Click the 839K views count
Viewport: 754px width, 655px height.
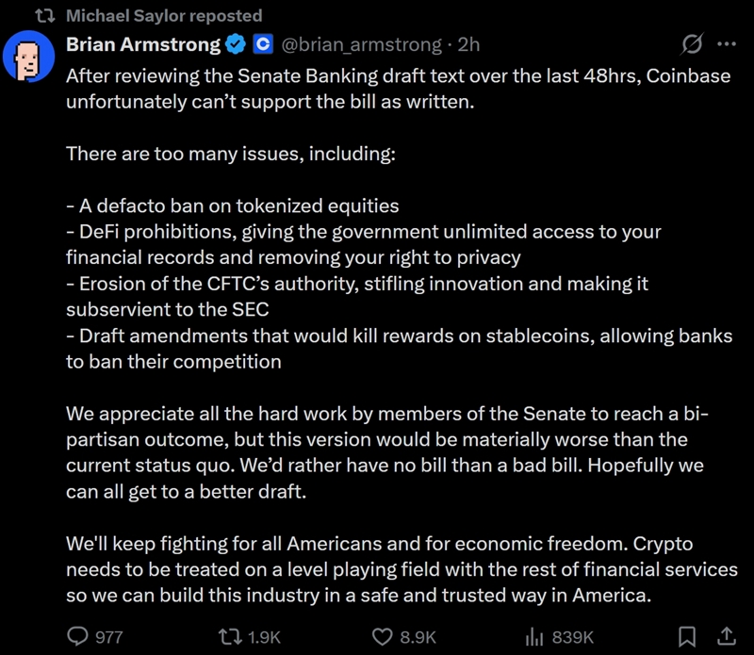tap(572, 637)
